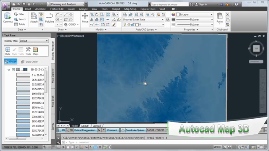Click the Filter button in Data panel

tap(19, 14)
